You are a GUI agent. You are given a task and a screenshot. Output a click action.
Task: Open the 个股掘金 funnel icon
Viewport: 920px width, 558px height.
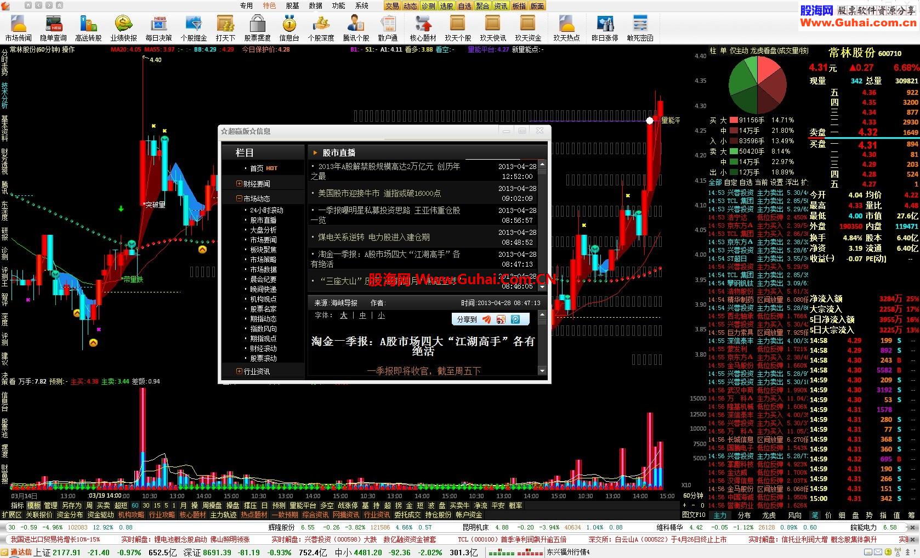[x=194, y=29]
